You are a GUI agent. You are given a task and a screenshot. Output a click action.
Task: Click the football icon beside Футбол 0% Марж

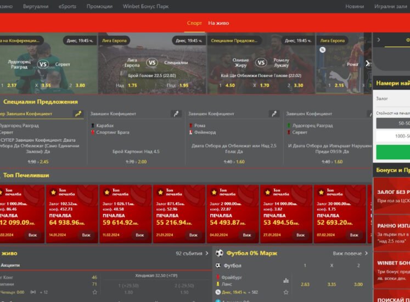(220, 254)
